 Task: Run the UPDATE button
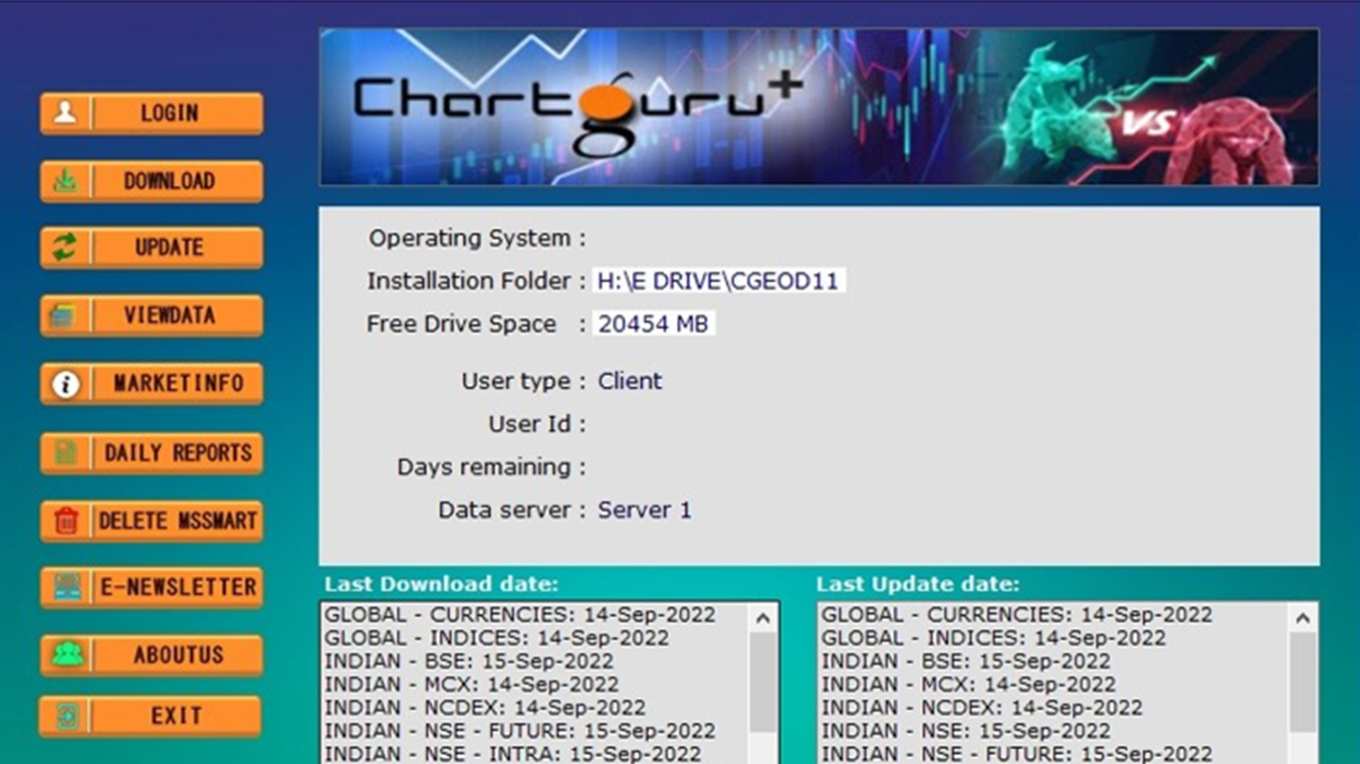[x=151, y=248]
